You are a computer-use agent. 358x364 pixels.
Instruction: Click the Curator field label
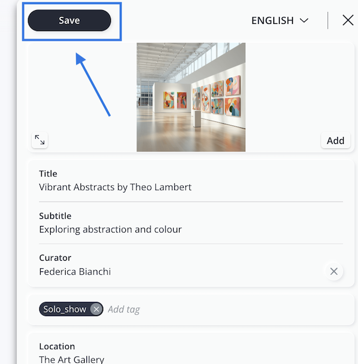tap(55, 258)
